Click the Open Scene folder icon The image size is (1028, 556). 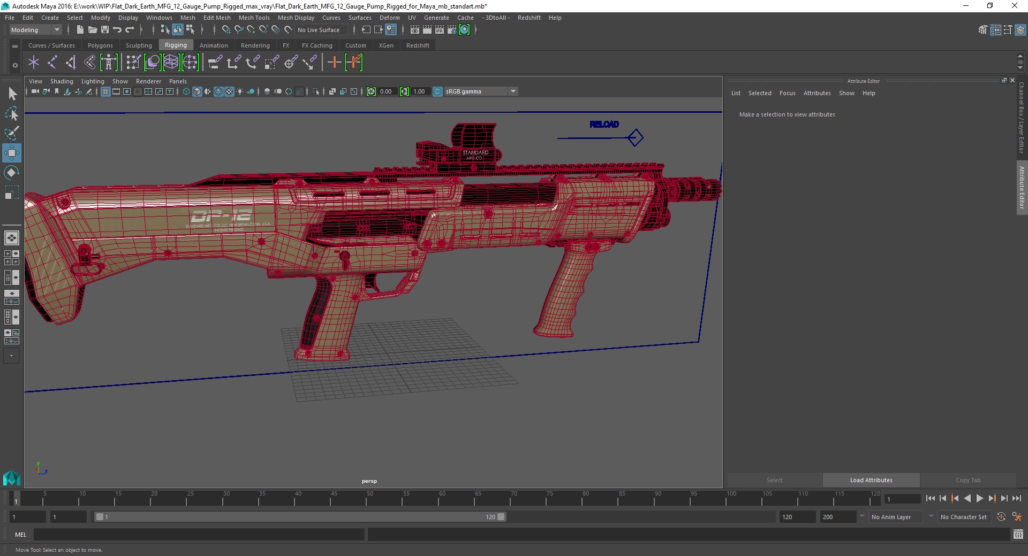pos(93,30)
